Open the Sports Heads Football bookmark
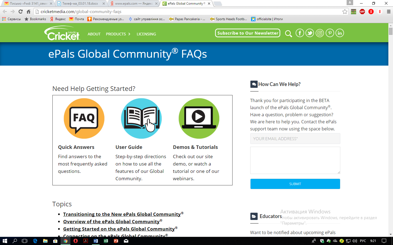The height and width of the screenshot is (245, 393). [x=228, y=19]
